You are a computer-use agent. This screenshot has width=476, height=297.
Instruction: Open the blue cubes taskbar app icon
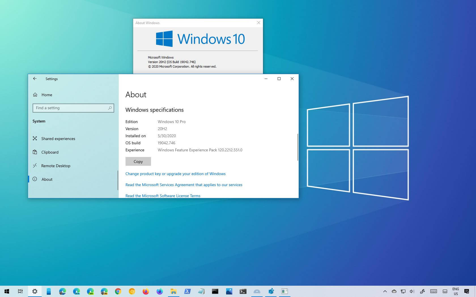click(271, 291)
